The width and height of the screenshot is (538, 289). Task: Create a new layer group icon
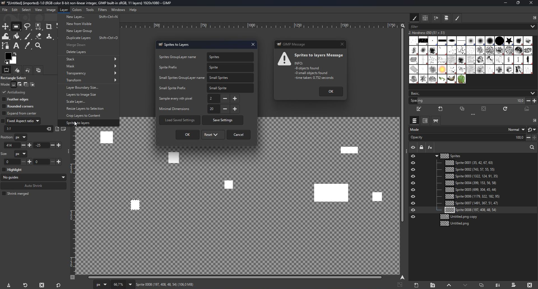pyautogui.click(x=433, y=285)
